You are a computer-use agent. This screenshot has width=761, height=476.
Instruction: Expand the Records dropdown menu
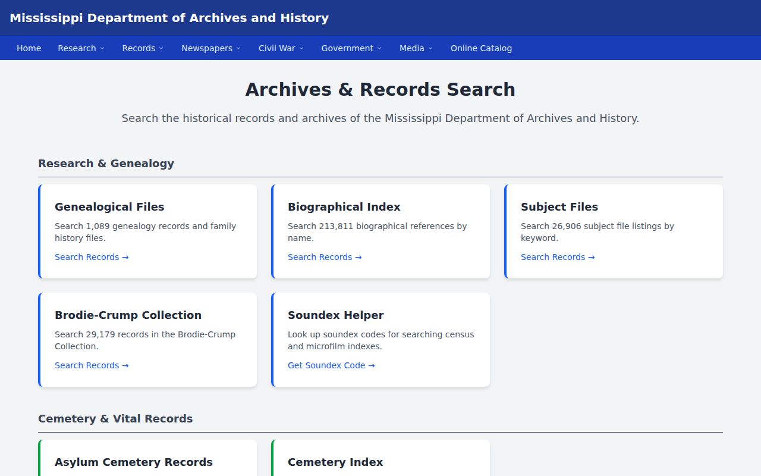coord(143,48)
